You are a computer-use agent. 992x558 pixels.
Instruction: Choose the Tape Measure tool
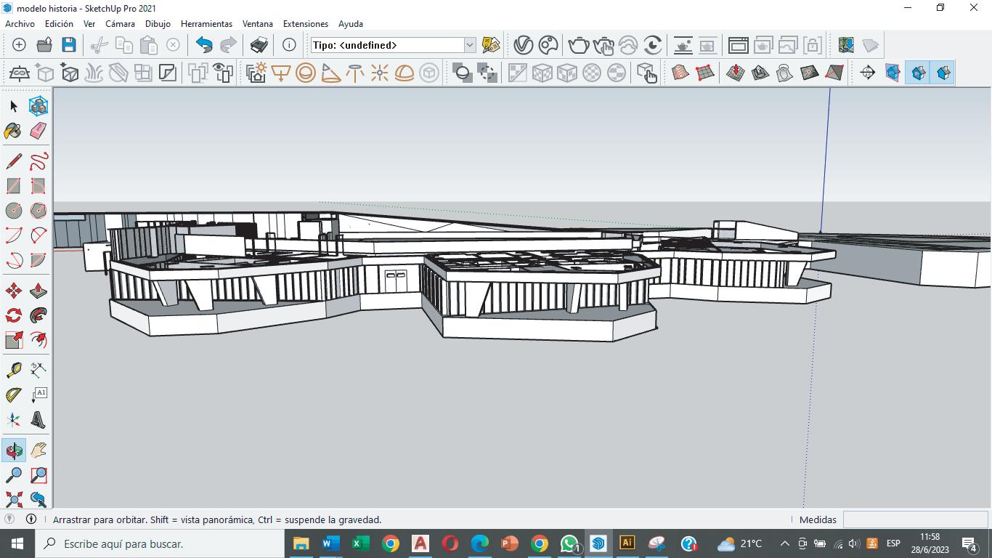pyautogui.click(x=13, y=371)
